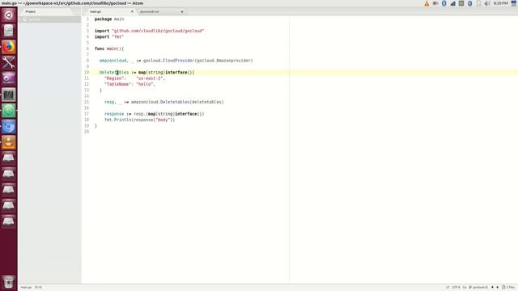Change LF line ending in status bar

click(x=448, y=288)
